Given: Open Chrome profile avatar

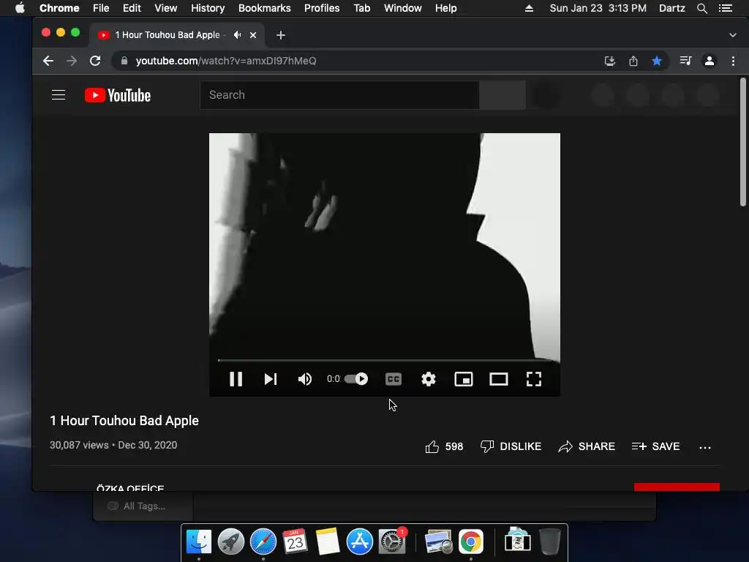Looking at the screenshot, I should [710, 61].
